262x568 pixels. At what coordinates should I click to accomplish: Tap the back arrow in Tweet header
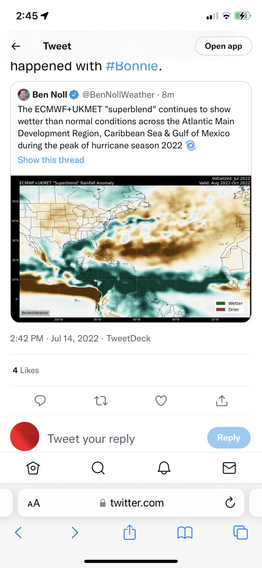16,46
